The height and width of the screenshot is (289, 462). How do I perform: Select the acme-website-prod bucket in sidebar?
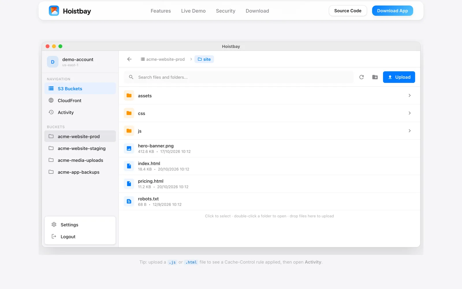pyautogui.click(x=80, y=136)
